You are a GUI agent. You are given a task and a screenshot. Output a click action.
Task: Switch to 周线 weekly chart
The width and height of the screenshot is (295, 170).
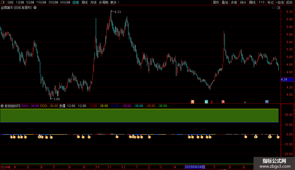(85, 2)
